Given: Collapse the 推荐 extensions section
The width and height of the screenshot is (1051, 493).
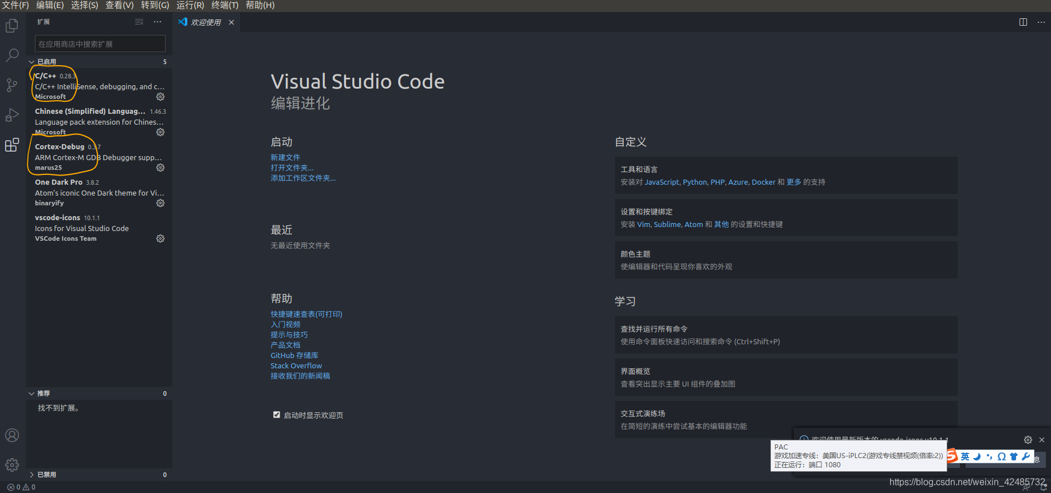Looking at the screenshot, I should 99,393.
